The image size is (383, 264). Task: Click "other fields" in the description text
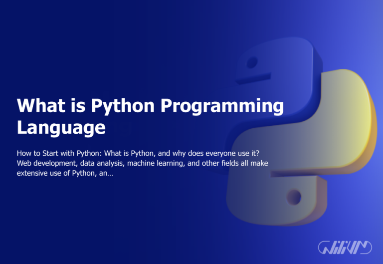click(219, 163)
